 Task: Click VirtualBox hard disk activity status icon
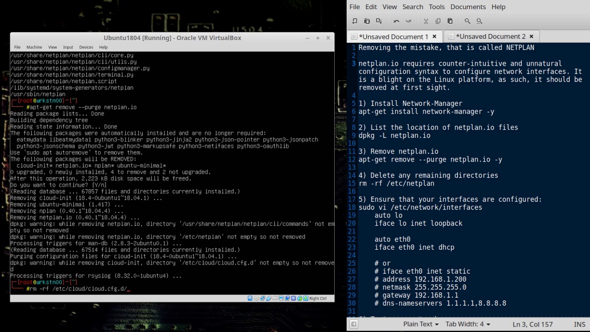click(250, 298)
